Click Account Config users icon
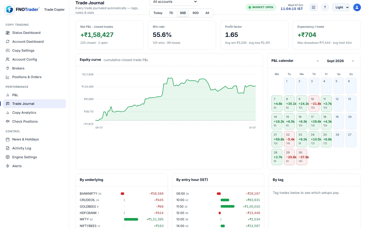Image resolution: width=367 pixels, height=229 pixels. point(8,60)
